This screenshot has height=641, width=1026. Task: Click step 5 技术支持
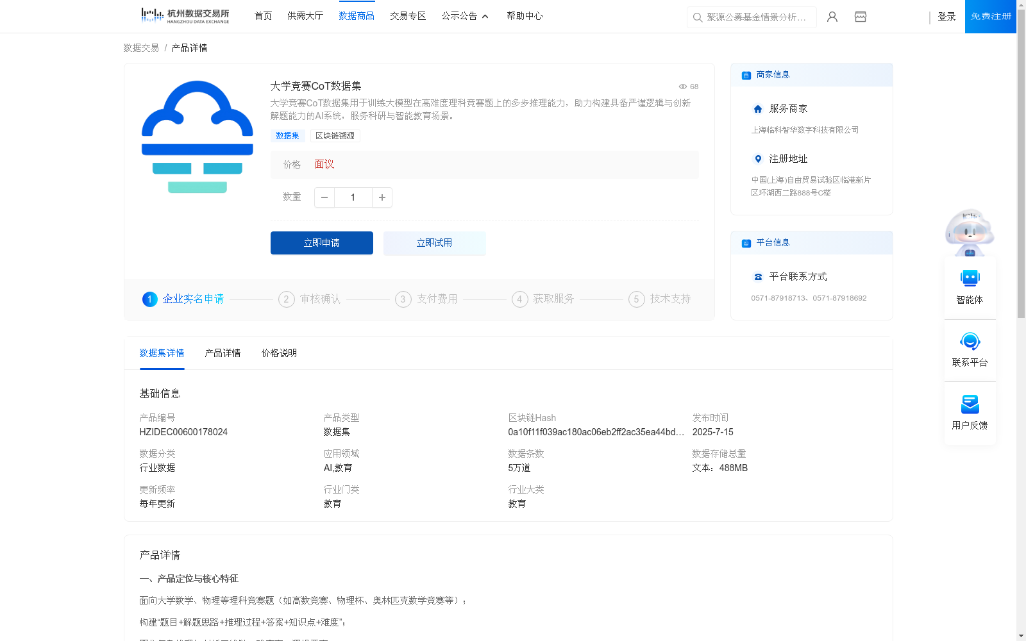(660, 299)
